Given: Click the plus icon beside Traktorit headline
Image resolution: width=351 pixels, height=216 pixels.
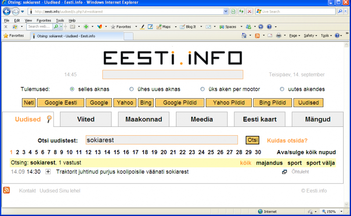Looking at the screenshot, I should pyautogui.click(x=48, y=172).
